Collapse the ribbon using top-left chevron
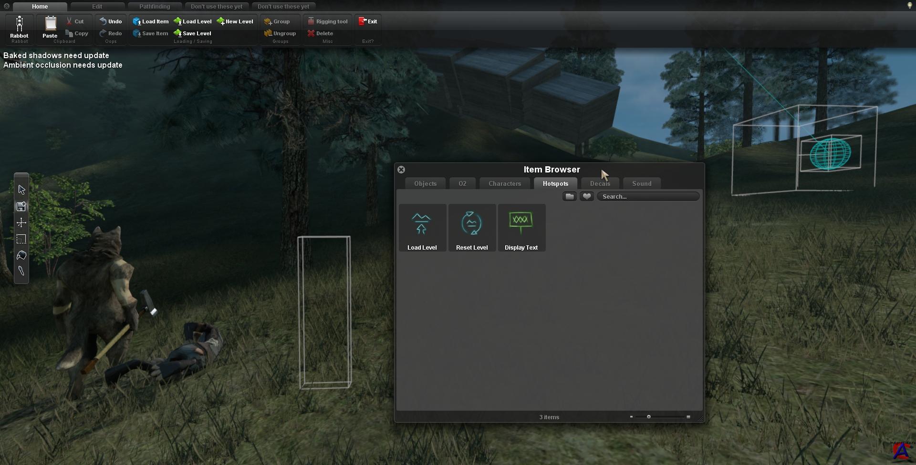Viewport: 916px width, 465px height. [x=7, y=6]
